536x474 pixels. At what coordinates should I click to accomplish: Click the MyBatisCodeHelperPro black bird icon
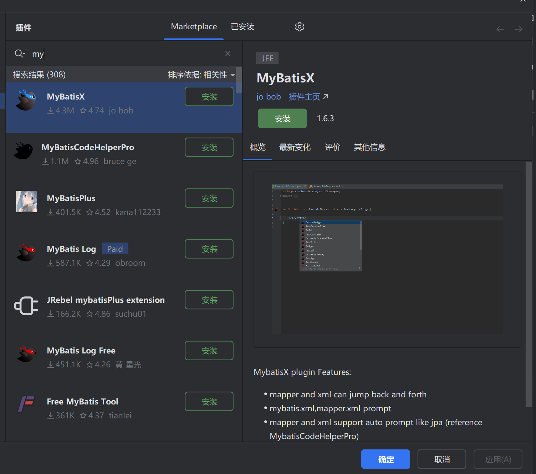(x=24, y=151)
